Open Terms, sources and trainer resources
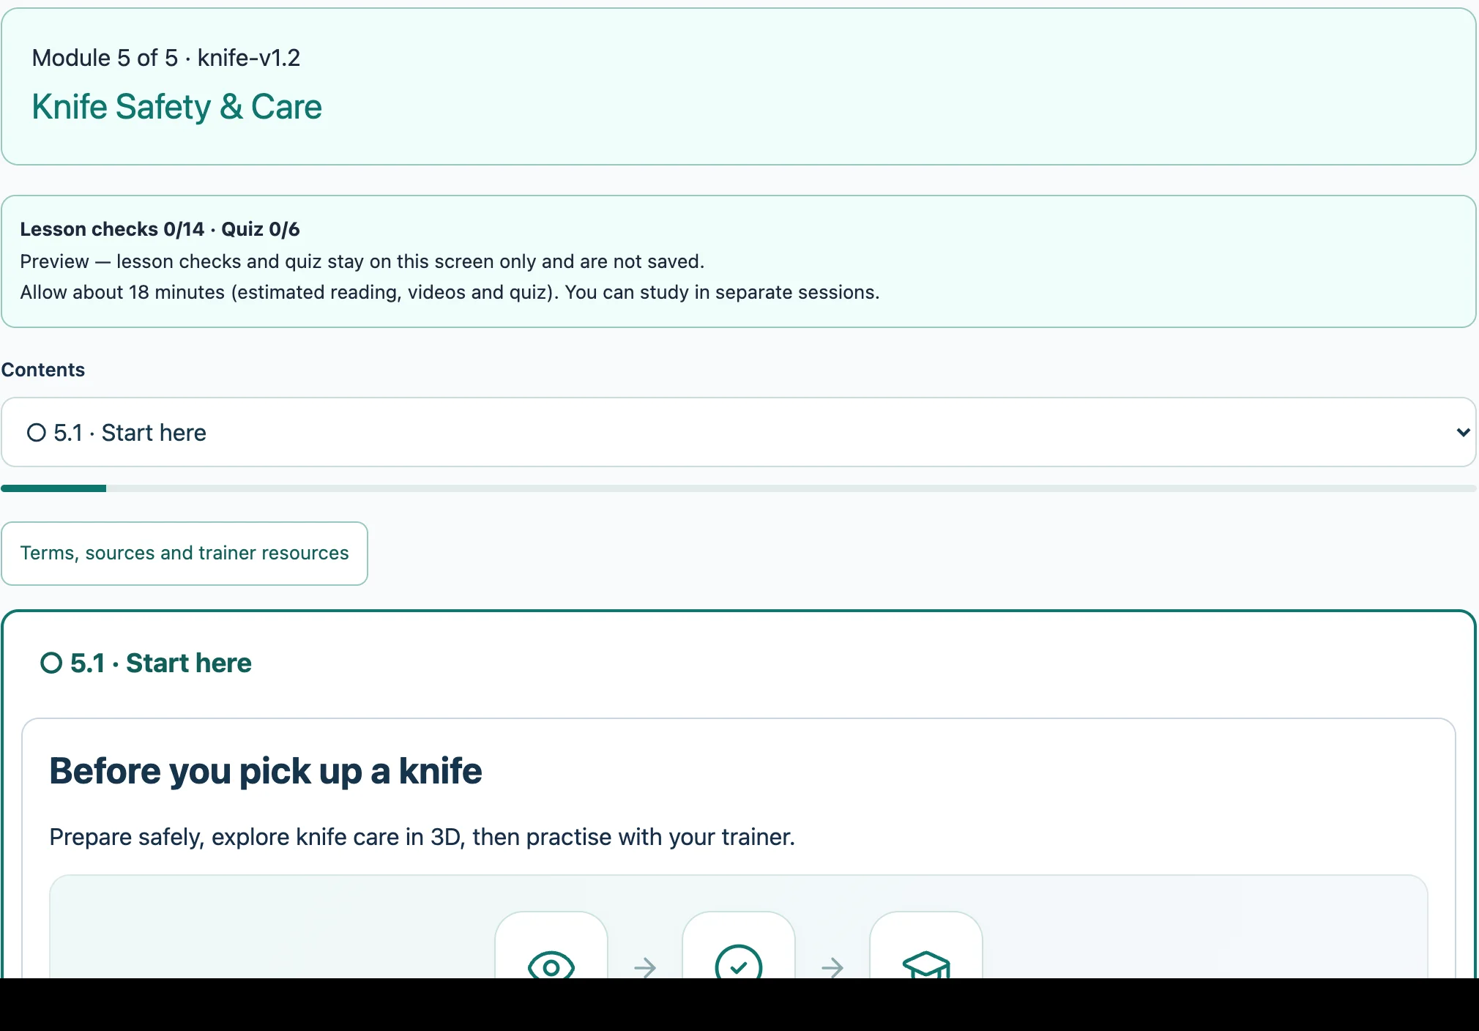The height and width of the screenshot is (1031, 1479). pos(185,553)
